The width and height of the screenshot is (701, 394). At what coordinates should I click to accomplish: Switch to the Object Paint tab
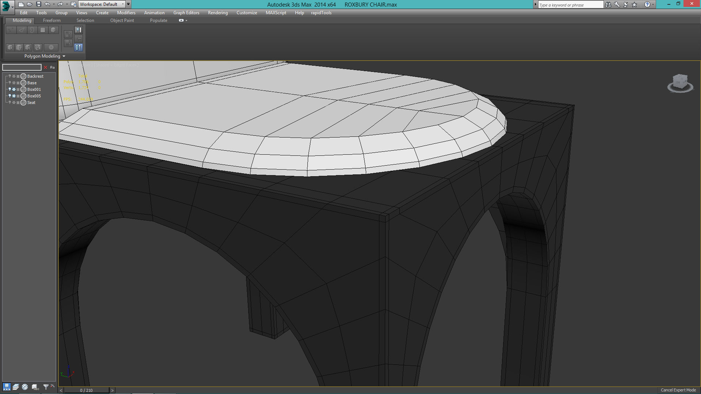click(x=122, y=20)
